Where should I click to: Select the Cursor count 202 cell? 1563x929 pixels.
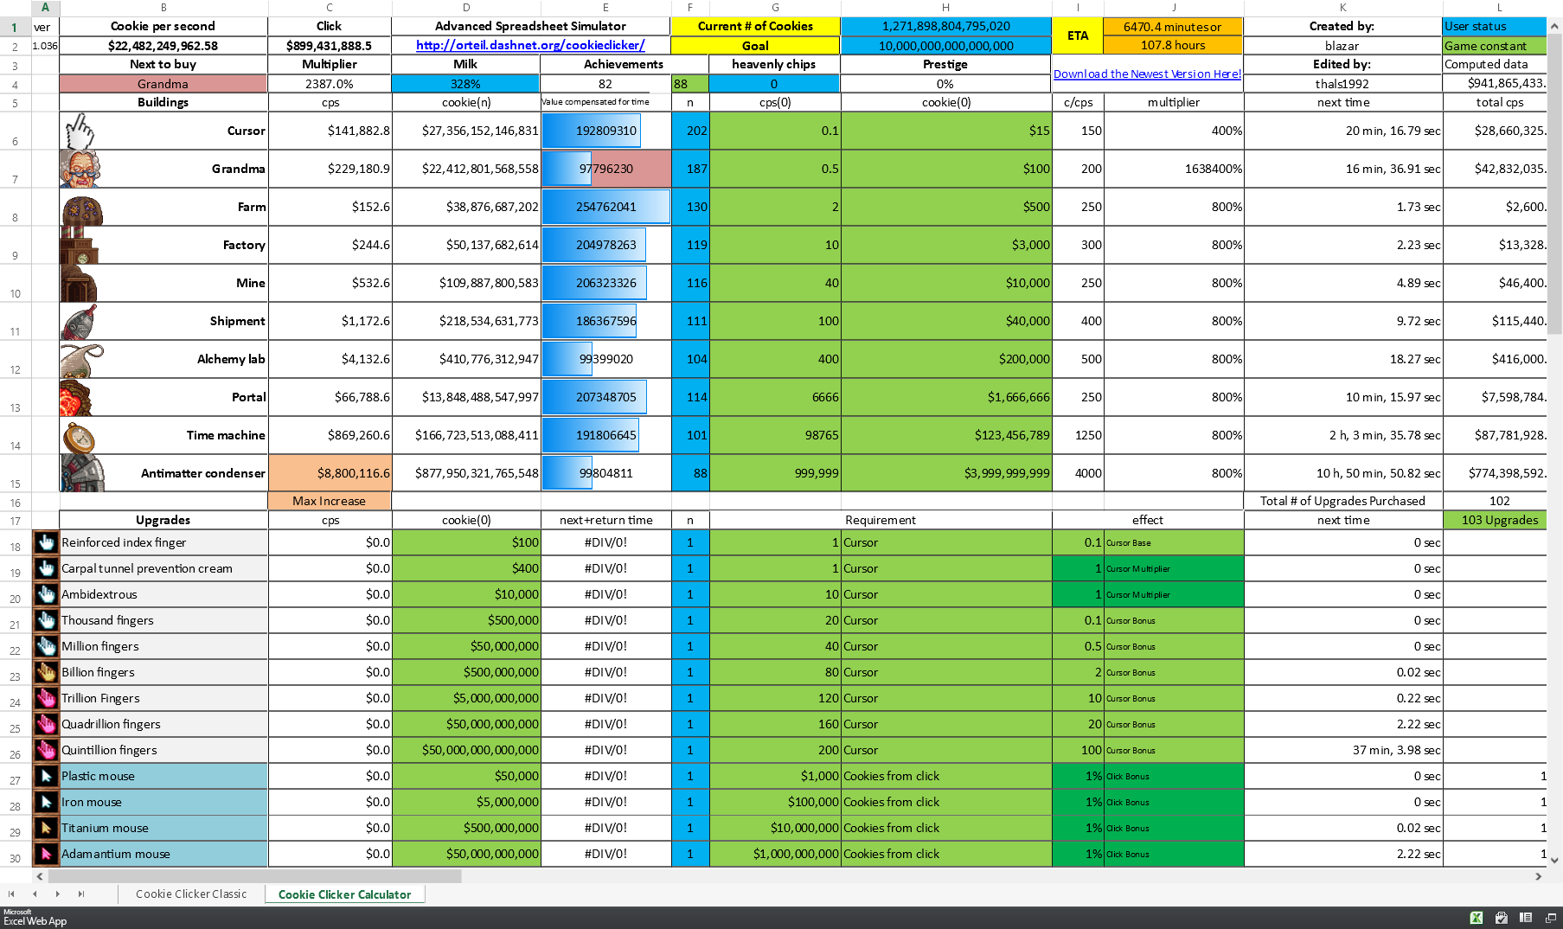690,131
